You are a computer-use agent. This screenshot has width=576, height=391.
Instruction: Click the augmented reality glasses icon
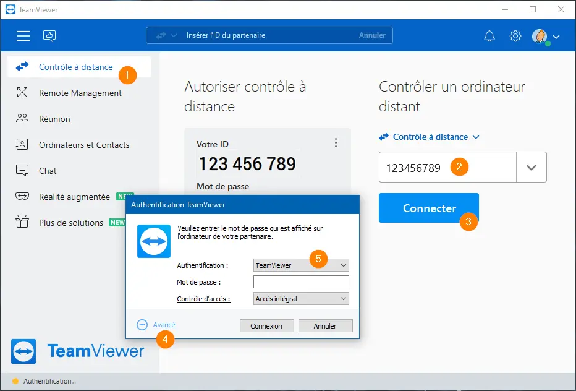pyautogui.click(x=22, y=196)
